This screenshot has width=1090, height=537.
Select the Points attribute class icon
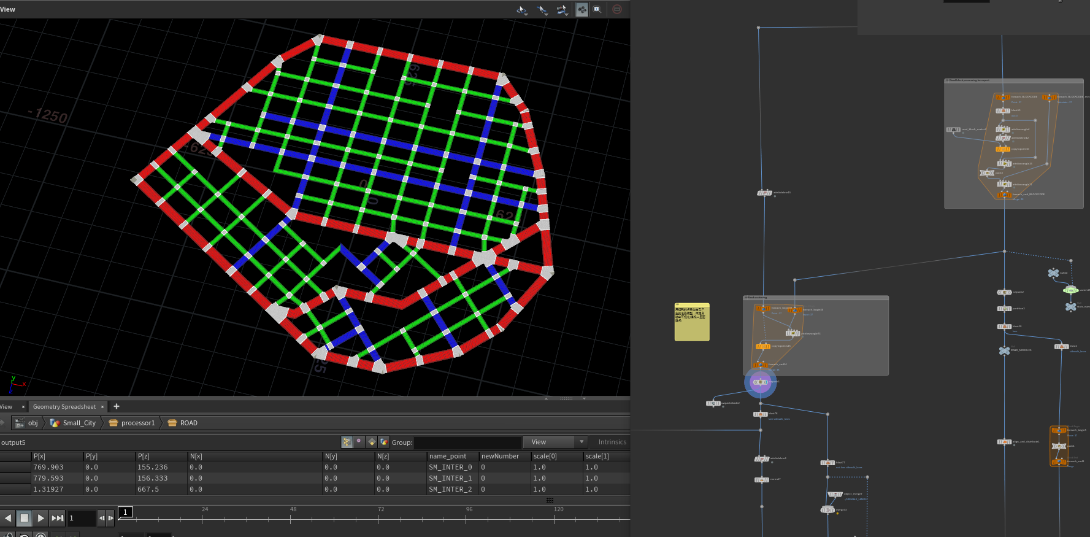[x=347, y=442]
